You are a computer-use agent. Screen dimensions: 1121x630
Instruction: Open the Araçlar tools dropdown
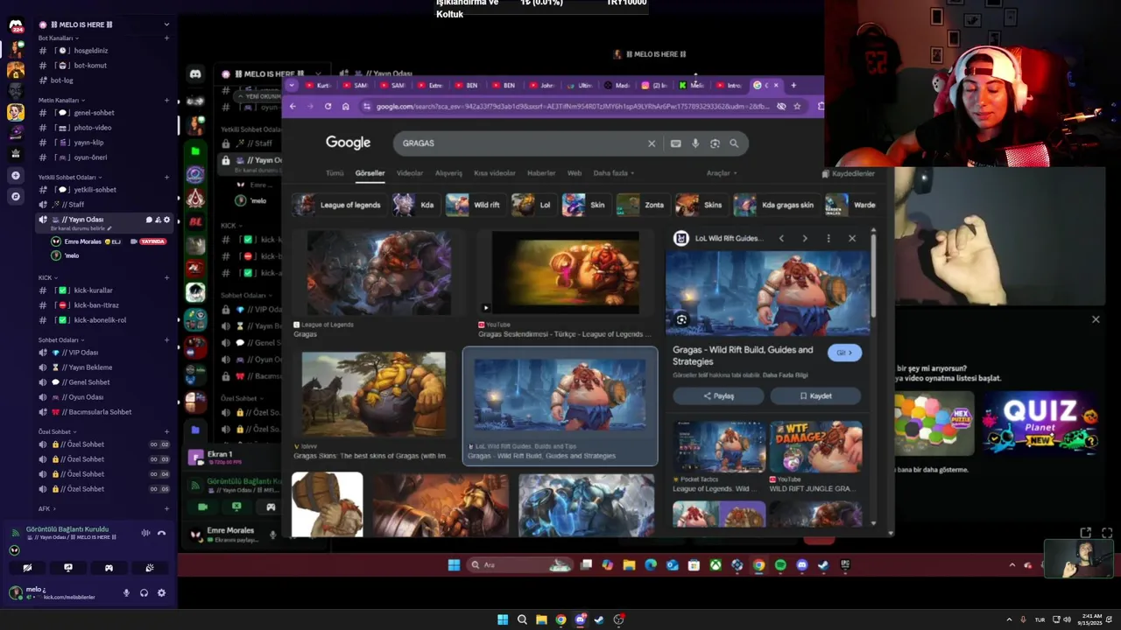pyautogui.click(x=722, y=173)
